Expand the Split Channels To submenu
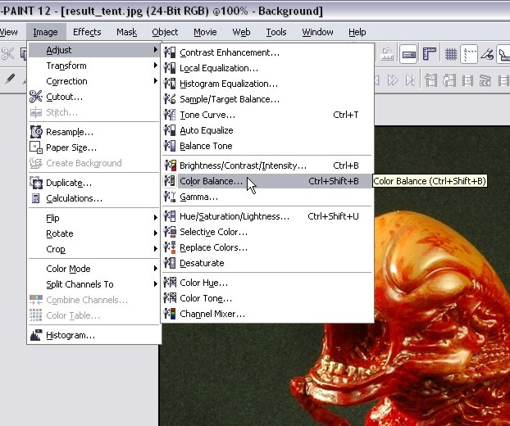 [x=94, y=284]
